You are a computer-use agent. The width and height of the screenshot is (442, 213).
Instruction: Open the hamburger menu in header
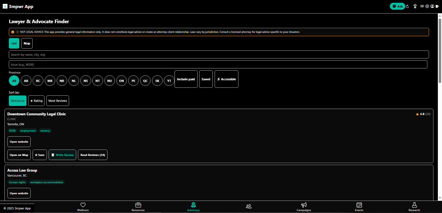[422, 6]
